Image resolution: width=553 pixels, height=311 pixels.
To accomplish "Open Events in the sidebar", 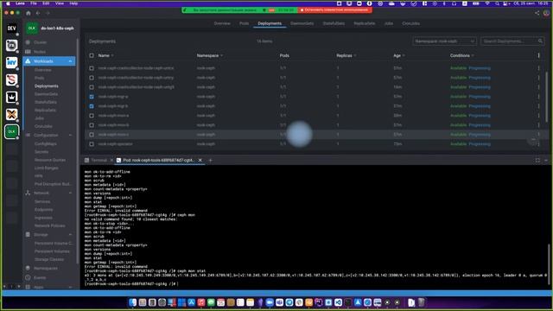I will (40, 278).
